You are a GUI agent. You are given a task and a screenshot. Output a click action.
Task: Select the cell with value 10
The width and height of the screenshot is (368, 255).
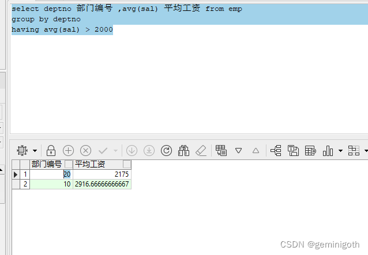pyautogui.click(x=51, y=184)
